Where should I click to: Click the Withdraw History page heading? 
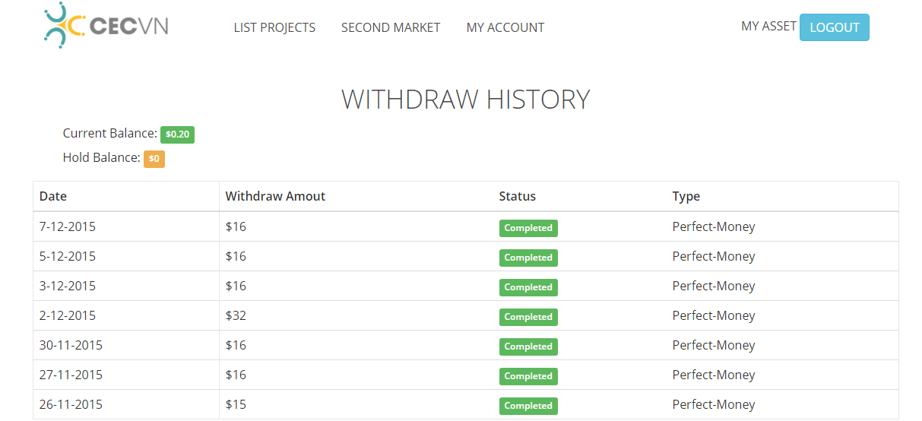[x=465, y=100]
